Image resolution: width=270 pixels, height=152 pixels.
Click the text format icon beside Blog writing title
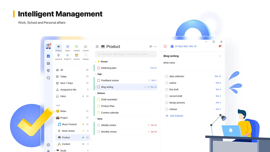[220, 56]
